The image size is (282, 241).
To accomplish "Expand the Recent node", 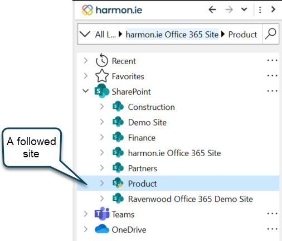I will [86, 61].
